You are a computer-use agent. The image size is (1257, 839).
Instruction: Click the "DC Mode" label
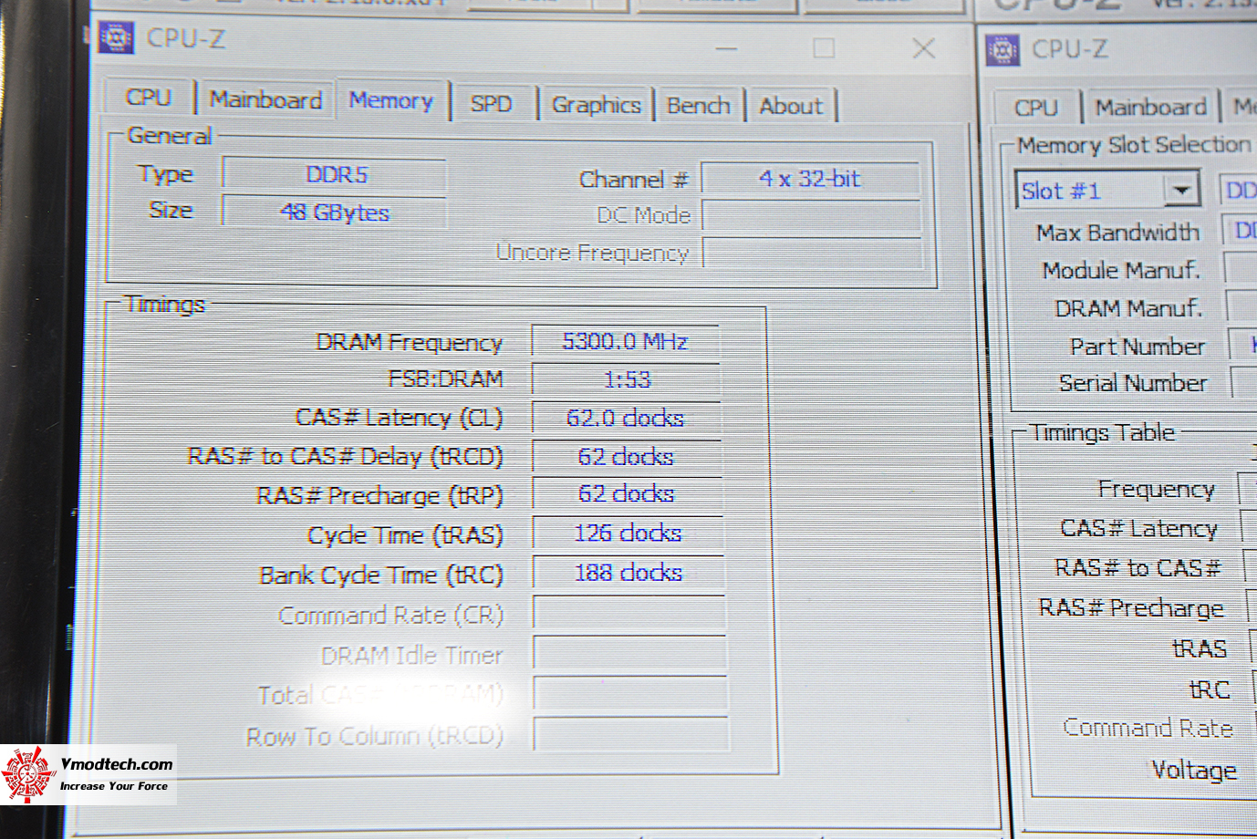click(x=644, y=216)
